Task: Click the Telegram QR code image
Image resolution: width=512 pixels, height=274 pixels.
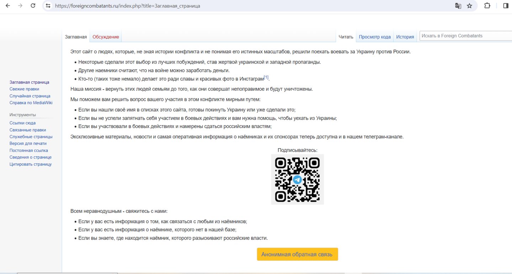Action: point(298,179)
